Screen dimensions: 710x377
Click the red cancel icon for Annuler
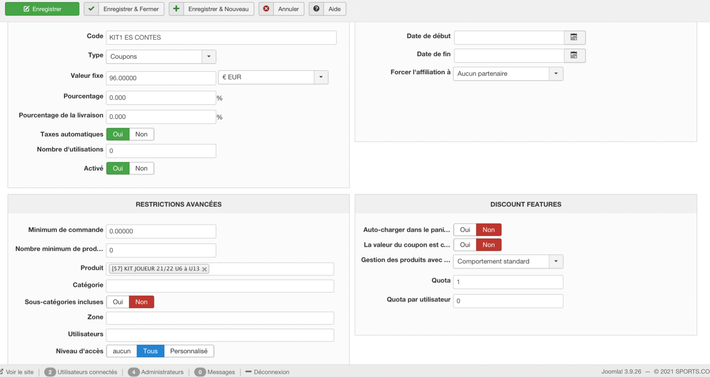266,9
